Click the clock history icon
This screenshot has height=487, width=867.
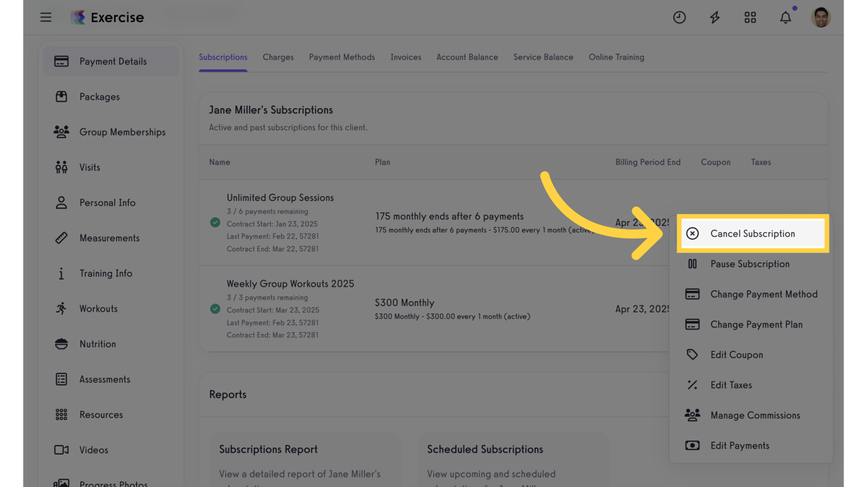tap(679, 17)
